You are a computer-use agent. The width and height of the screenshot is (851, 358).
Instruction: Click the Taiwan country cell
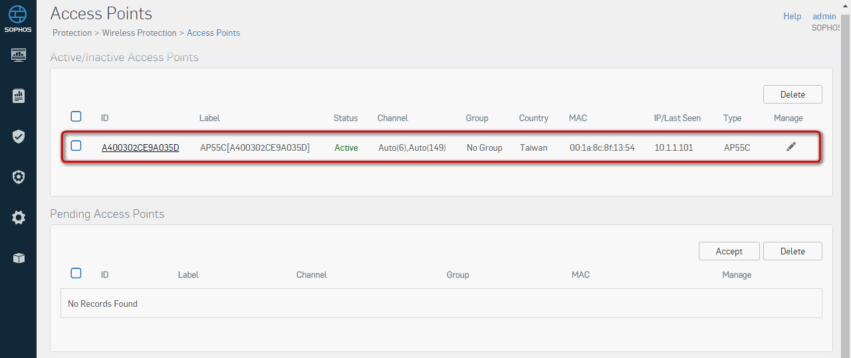click(x=534, y=147)
